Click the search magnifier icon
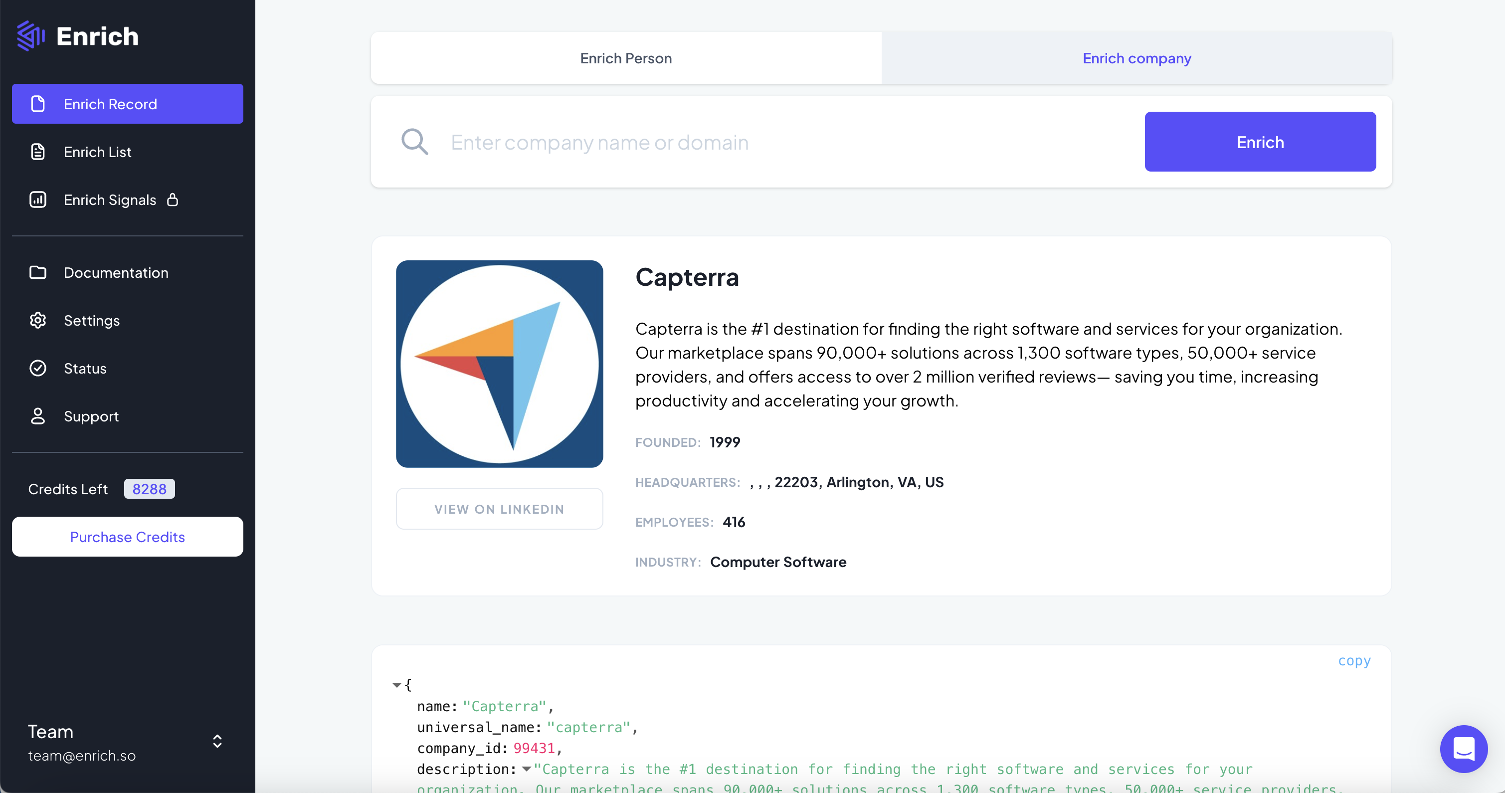Viewport: 1505px width, 793px height. click(x=414, y=142)
